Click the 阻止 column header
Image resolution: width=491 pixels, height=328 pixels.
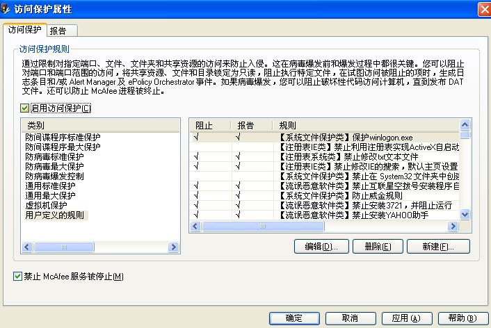point(204,126)
